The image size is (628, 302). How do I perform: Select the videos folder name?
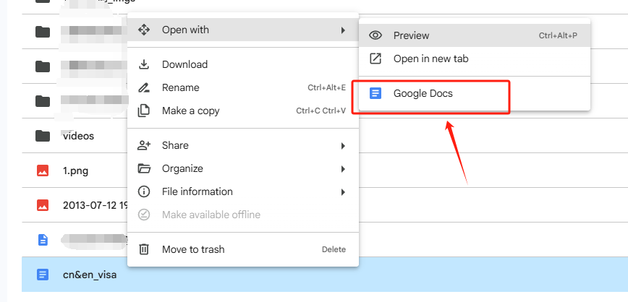(78, 136)
